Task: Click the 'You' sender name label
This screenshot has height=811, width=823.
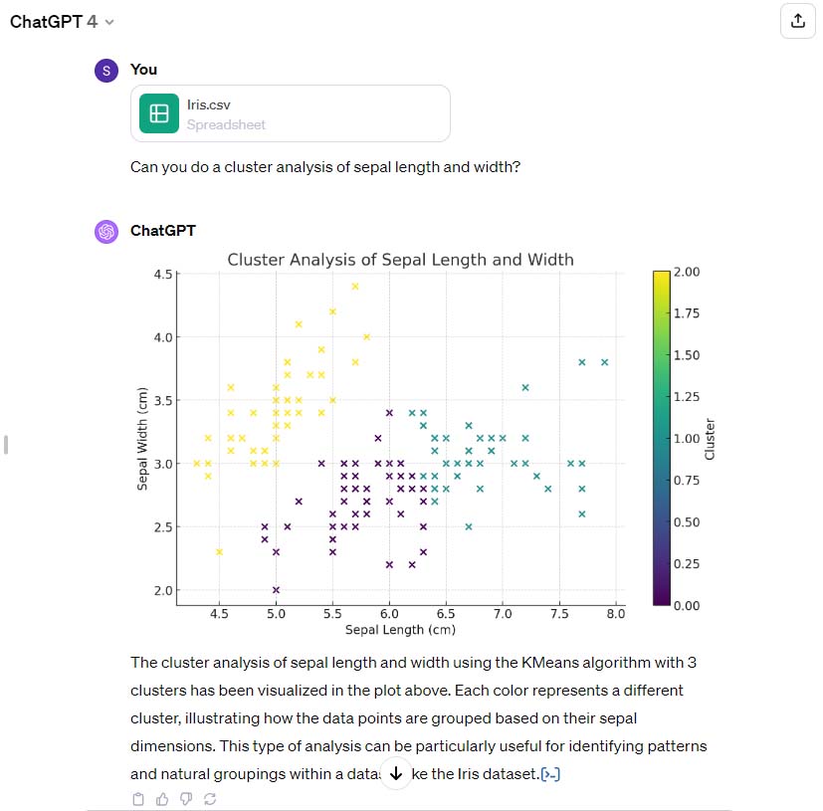Action: pos(143,70)
